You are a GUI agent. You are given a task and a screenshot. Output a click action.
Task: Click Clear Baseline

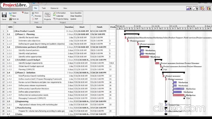point(76,16)
